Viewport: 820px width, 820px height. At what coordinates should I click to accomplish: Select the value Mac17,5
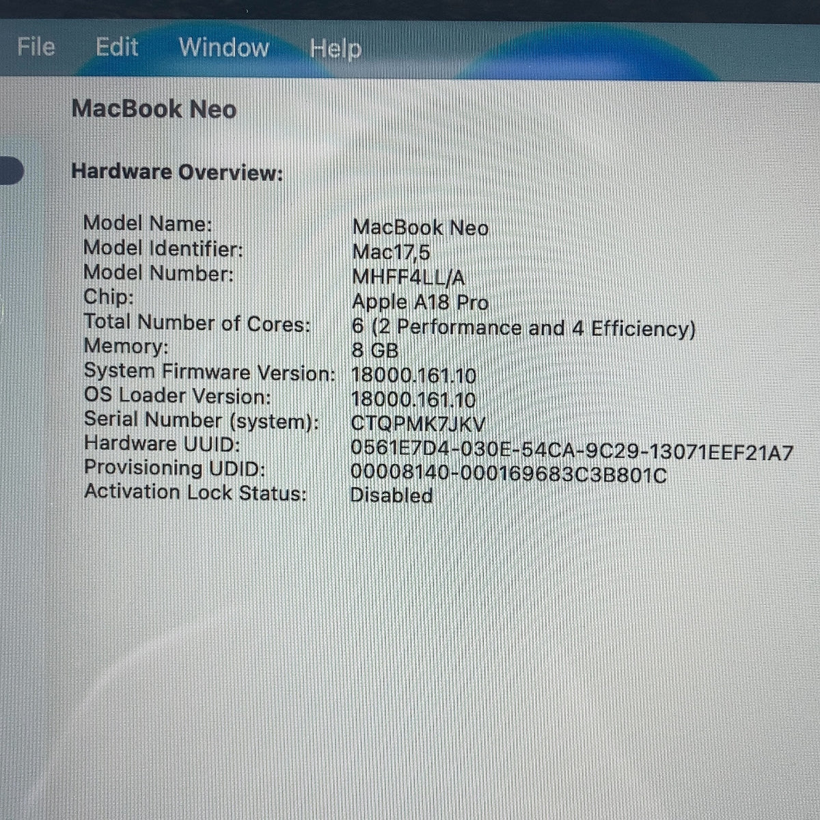tap(391, 253)
